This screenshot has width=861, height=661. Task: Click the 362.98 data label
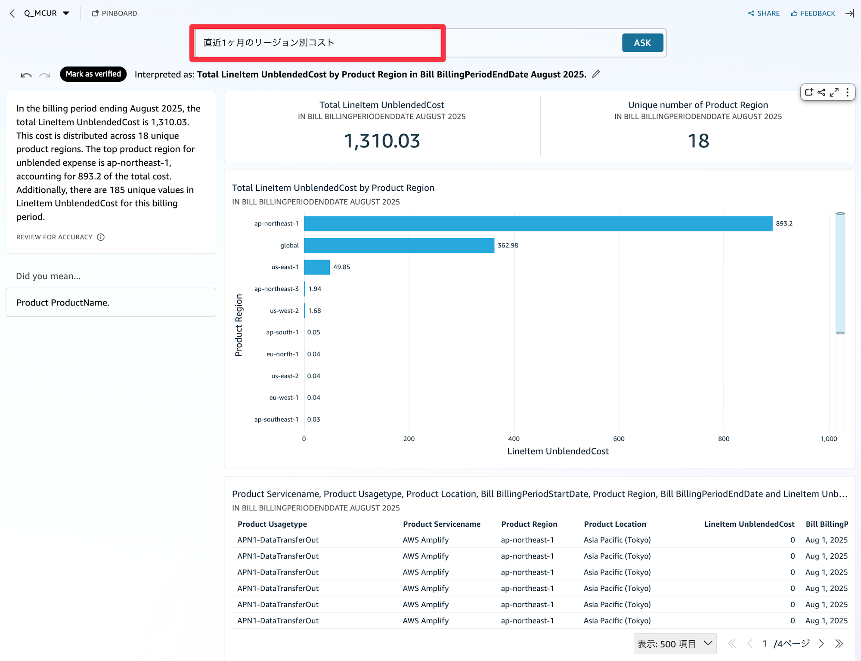point(508,245)
